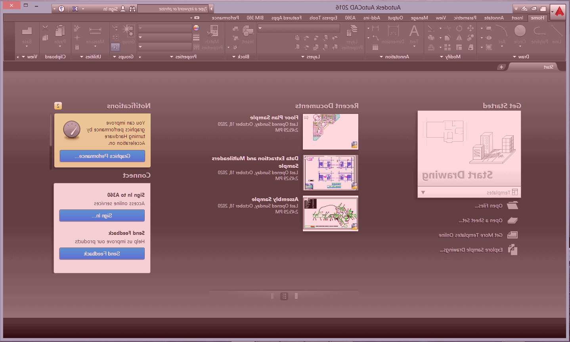Select the Erase tool in Modify panel
Screen dimensions: 570x342
[431, 28]
